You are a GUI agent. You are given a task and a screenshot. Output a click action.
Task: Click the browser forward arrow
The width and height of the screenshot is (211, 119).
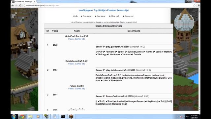16,6
